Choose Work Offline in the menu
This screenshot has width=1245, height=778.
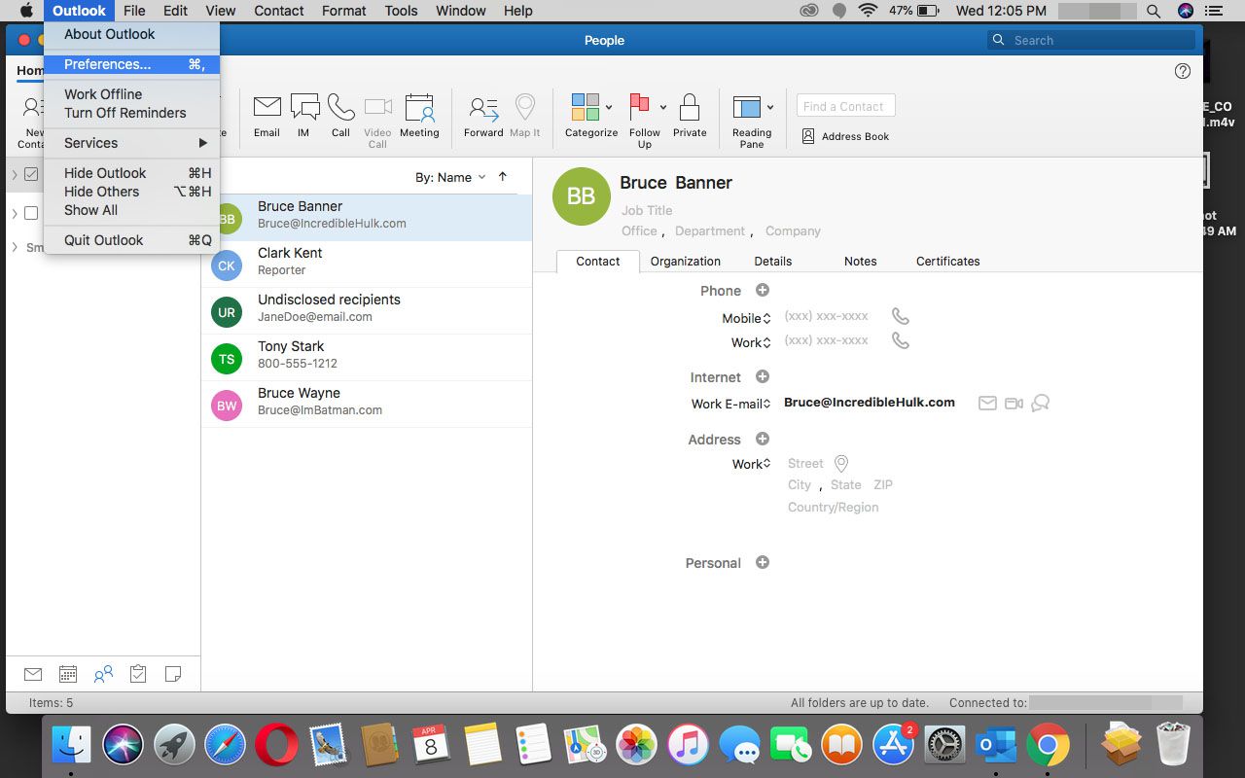click(x=131, y=94)
